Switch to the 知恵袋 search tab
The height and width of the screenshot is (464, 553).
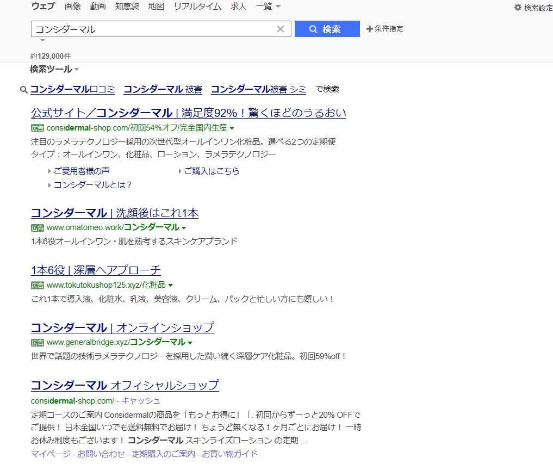tap(126, 7)
